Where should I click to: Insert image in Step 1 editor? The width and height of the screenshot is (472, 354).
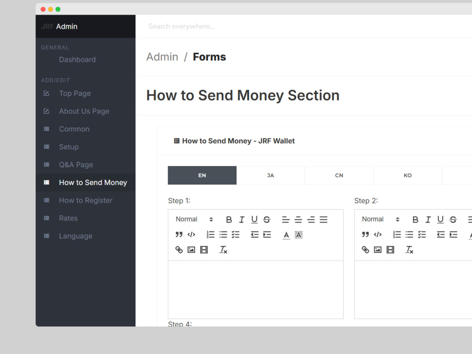[x=192, y=250]
